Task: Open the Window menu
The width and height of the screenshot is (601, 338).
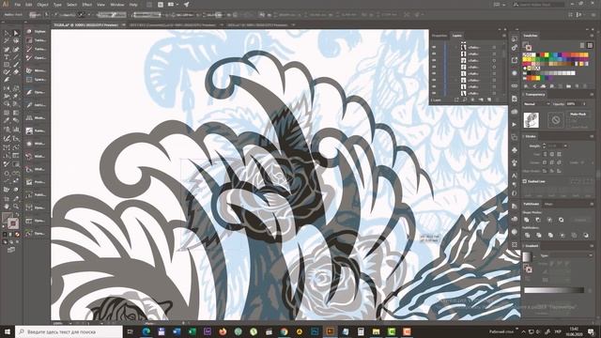Action: pyautogui.click(x=116, y=5)
